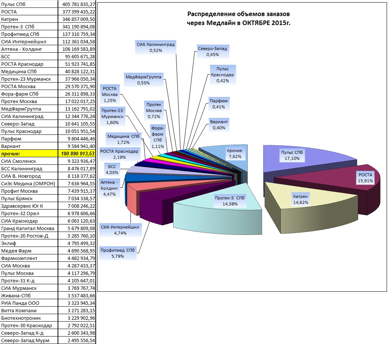Image resolution: width=390 pixels, height=344 pixels.
Task: Select the 'Эклиф' table cell
Action: 29,243
